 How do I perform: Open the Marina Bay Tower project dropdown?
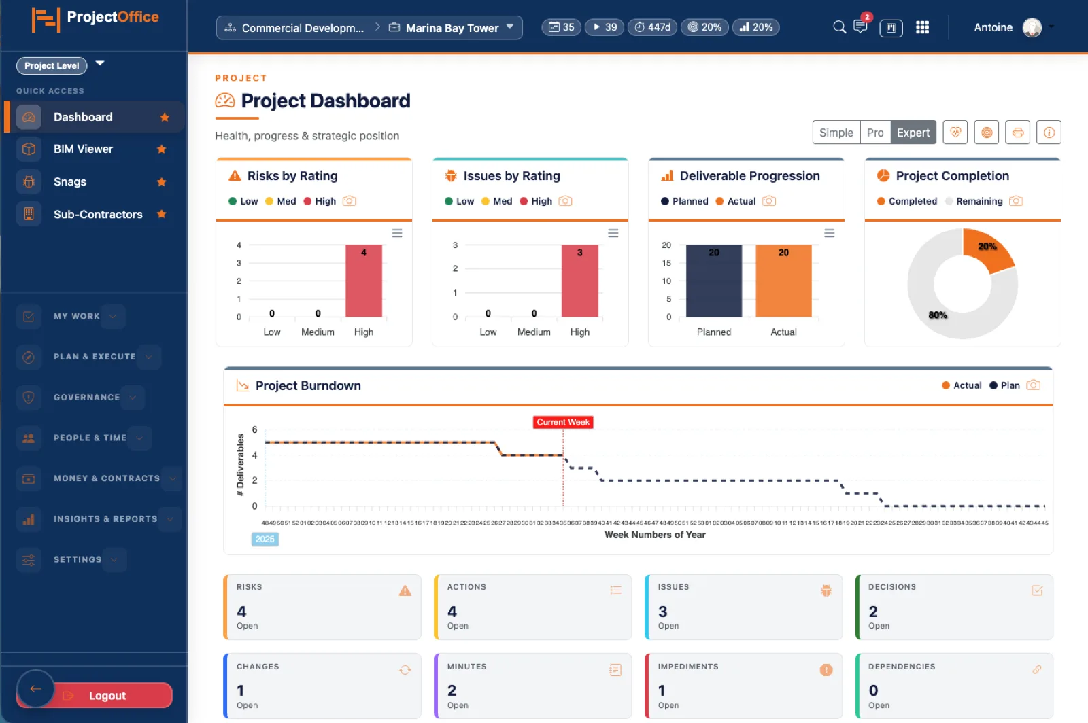point(452,28)
